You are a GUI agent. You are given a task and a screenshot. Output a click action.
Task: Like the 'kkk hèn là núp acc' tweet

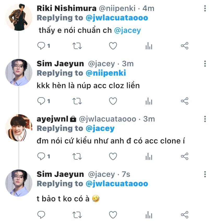point(113,101)
